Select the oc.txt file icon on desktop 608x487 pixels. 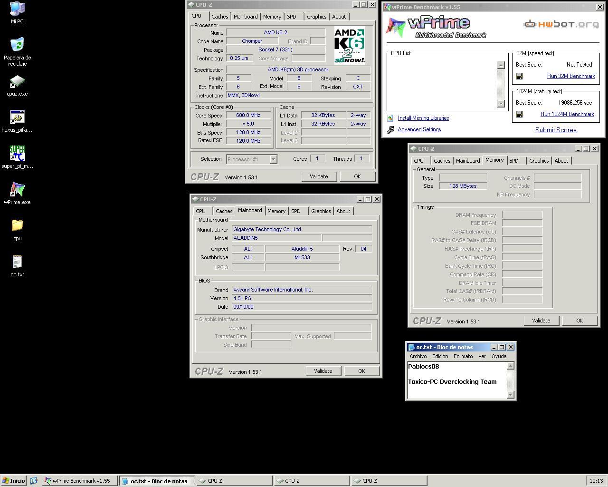pyautogui.click(x=18, y=262)
